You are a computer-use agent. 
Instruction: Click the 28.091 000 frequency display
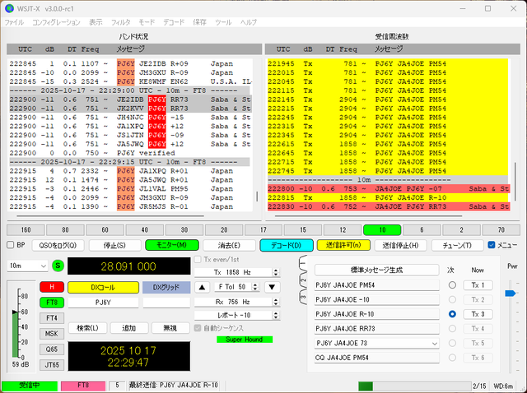pyautogui.click(x=128, y=266)
